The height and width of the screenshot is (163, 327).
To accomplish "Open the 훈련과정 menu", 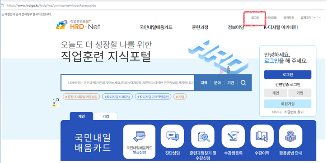I will point(200,27).
